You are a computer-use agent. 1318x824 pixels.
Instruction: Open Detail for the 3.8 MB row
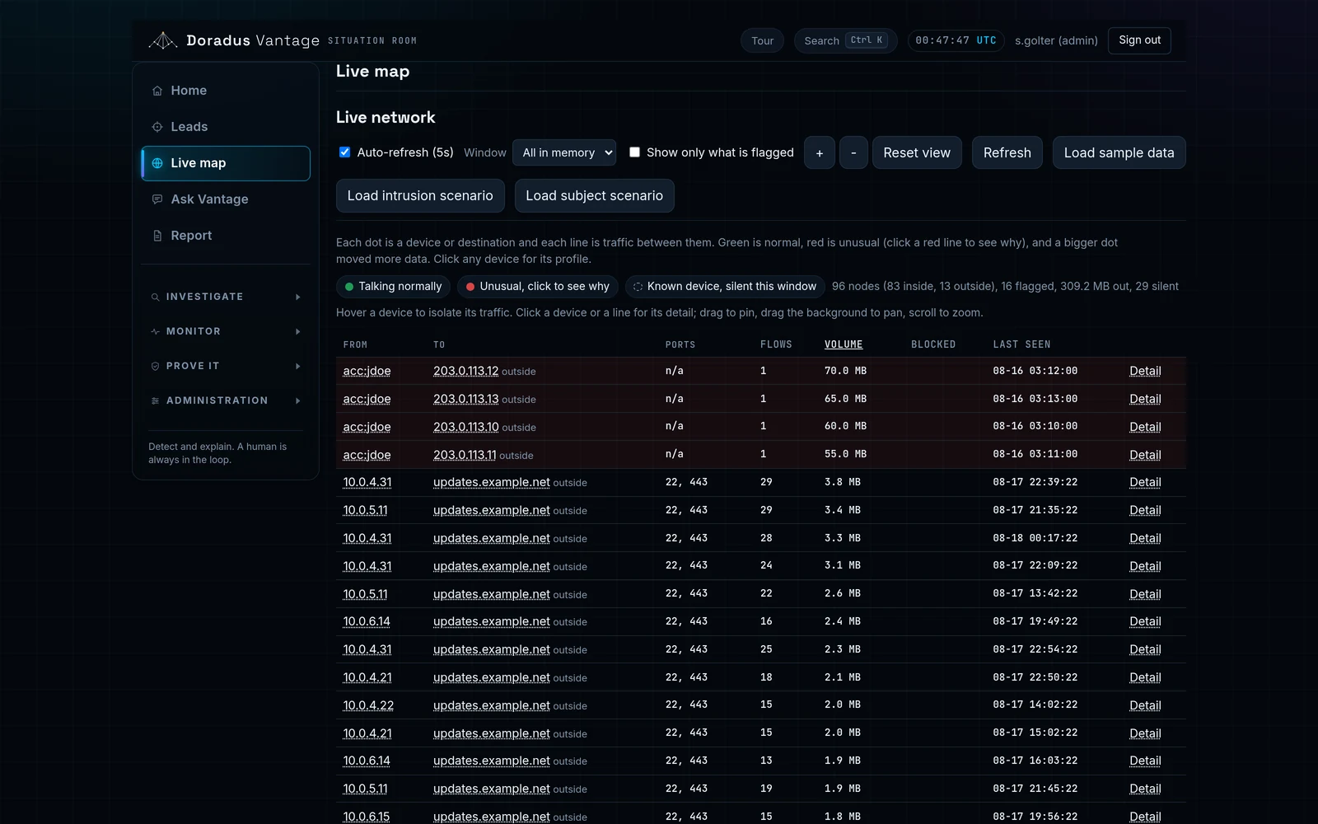point(1145,482)
